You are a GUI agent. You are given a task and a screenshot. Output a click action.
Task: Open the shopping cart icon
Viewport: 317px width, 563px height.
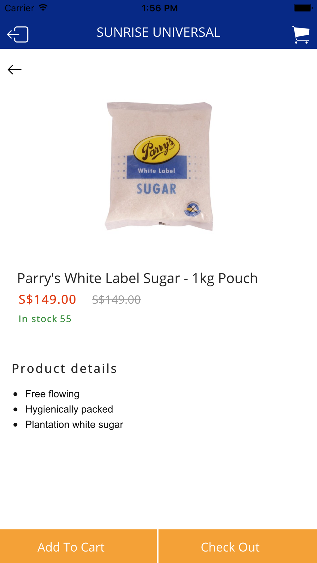(x=300, y=34)
